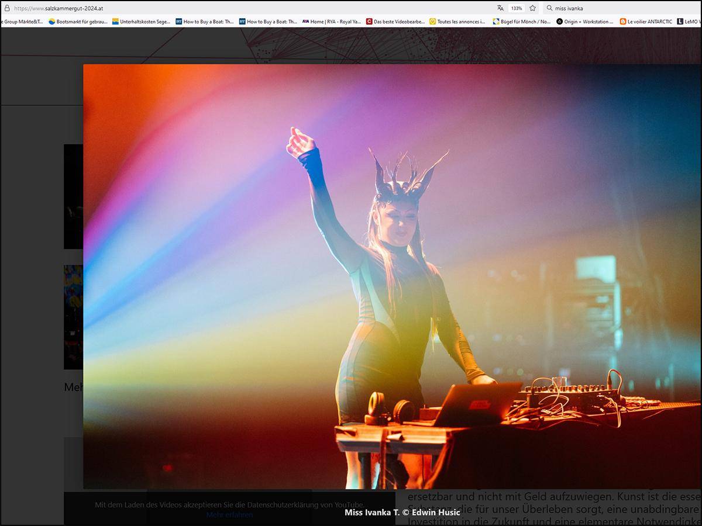
Task: Click the Edwin Husic photo caption
Action: (x=402, y=513)
